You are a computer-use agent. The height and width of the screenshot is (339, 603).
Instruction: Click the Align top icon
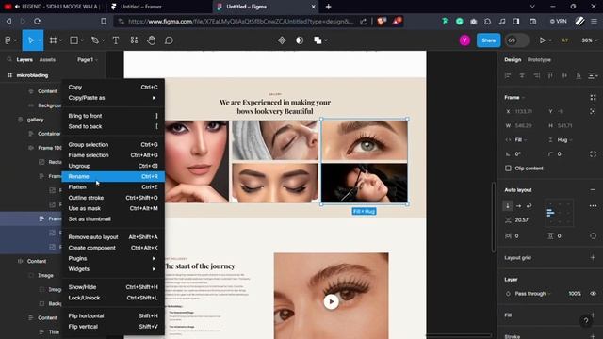(550, 75)
